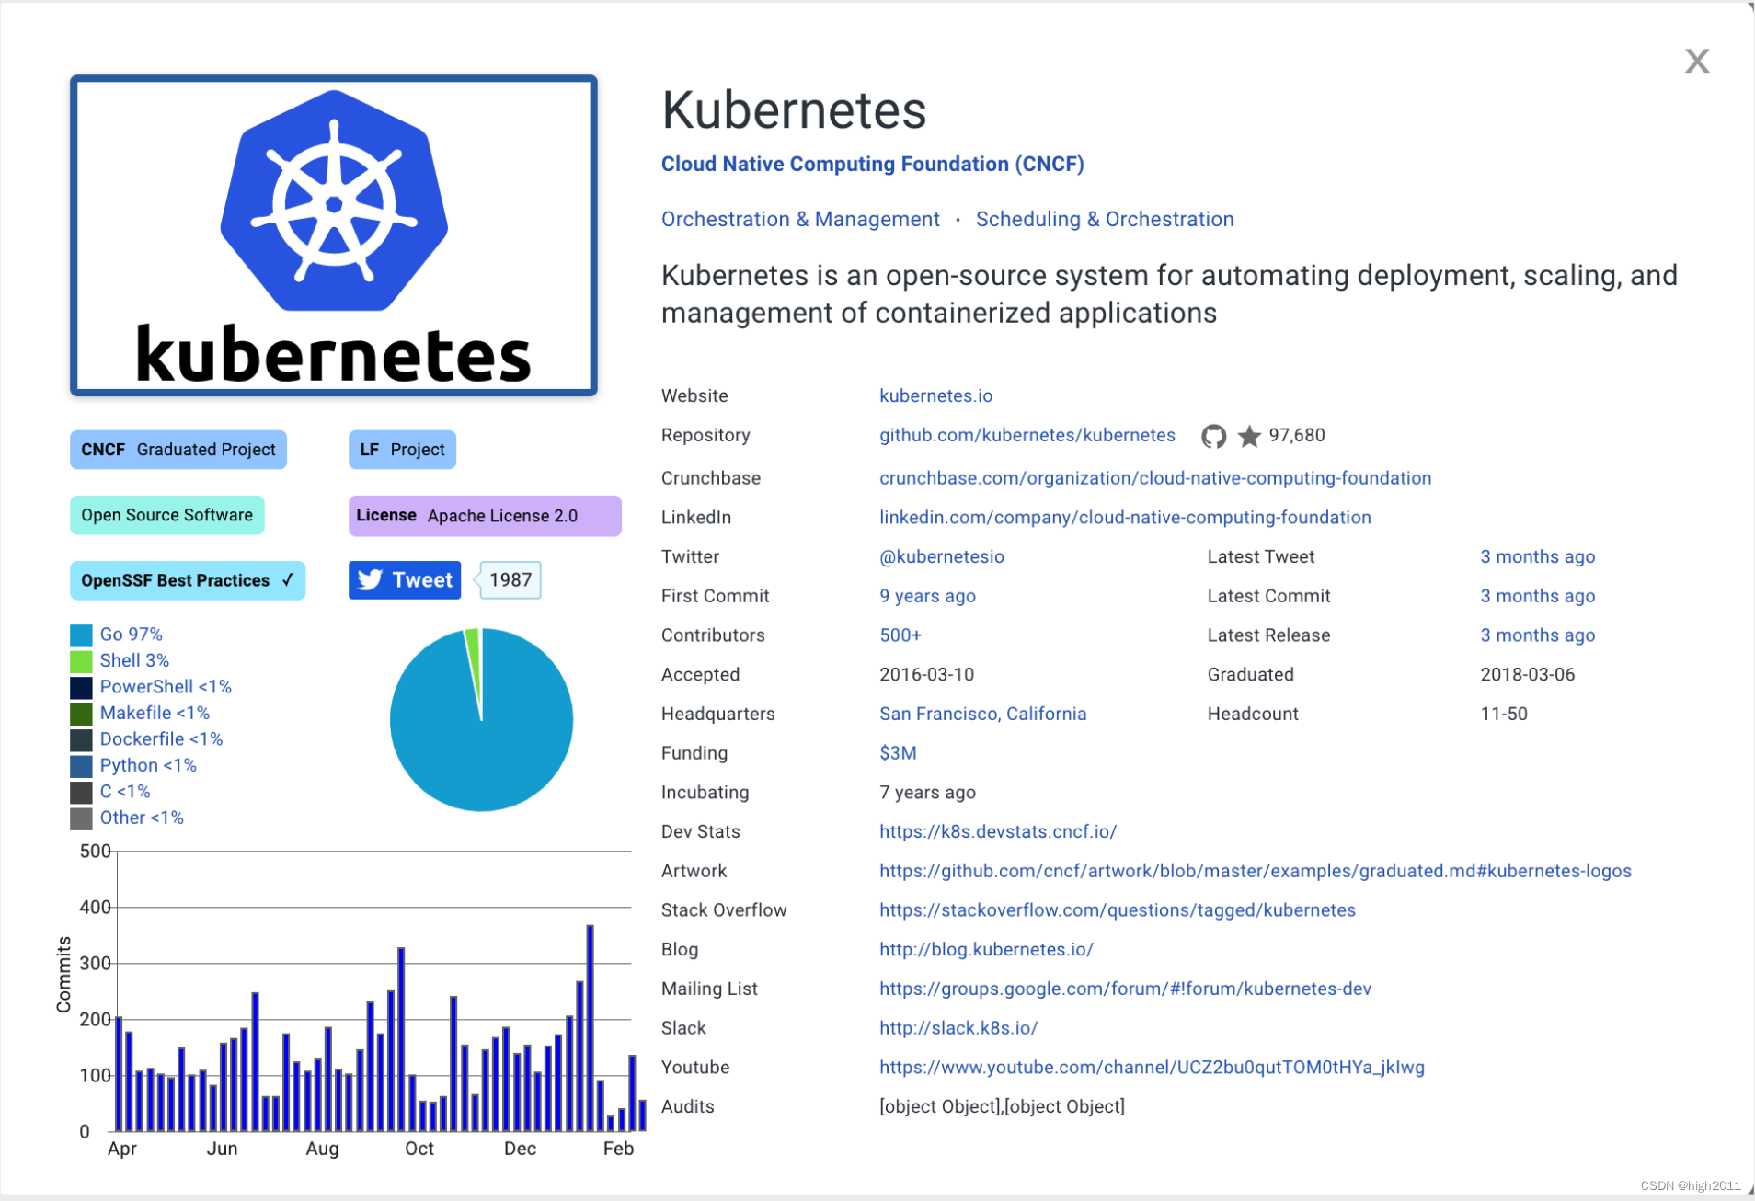Open the Other <1% language link
This screenshot has width=1755, height=1201.
tap(142, 818)
